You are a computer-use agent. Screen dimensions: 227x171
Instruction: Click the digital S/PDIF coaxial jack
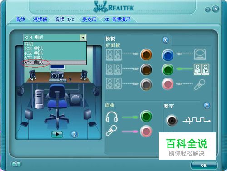coord(172,121)
